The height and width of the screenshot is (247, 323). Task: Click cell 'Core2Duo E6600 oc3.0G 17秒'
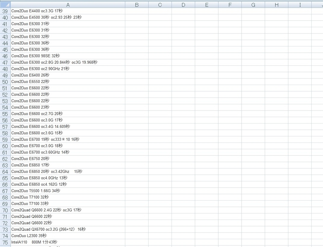coord(68,120)
